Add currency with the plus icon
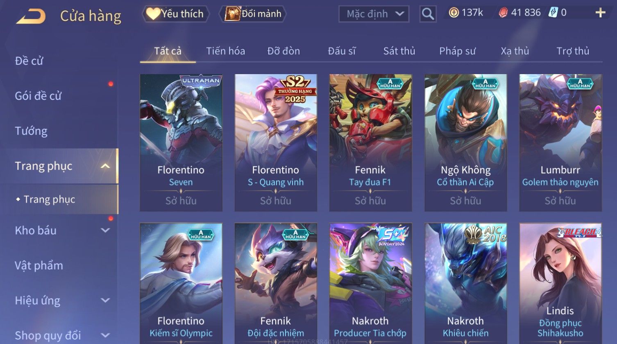This screenshot has width=617, height=344. [x=600, y=13]
